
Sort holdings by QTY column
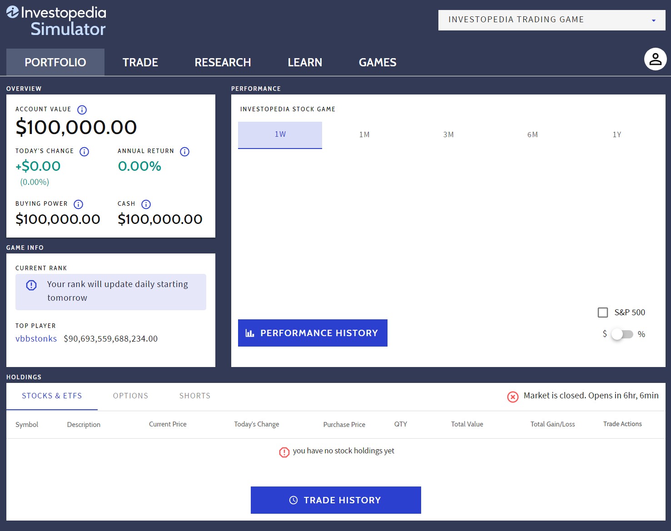click(x=401, y=424)
